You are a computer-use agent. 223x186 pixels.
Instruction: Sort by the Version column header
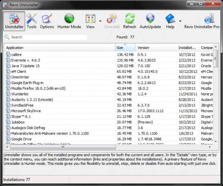(x=156, y=48)
